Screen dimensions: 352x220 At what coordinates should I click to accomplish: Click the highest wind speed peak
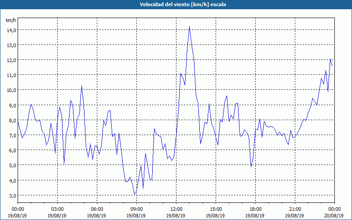click(x=189, y=26)
